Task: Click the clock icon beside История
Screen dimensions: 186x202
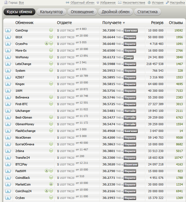Action: coord(149,3)
